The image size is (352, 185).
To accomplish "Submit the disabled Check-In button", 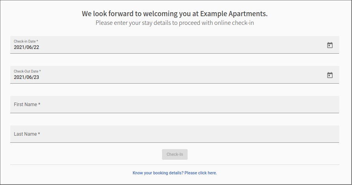I will coord(175,155).
